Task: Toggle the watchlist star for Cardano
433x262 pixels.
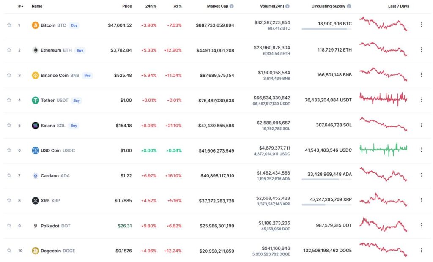Action: [x=9, y=175]
